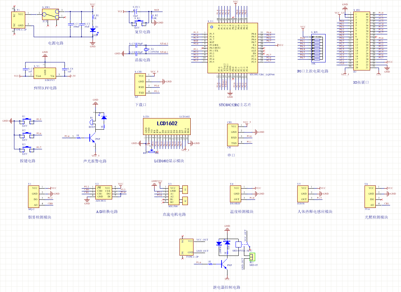Click the MX1508 motor driver block
The width and height of the screenshot is (401, 292).
point(174,195)
